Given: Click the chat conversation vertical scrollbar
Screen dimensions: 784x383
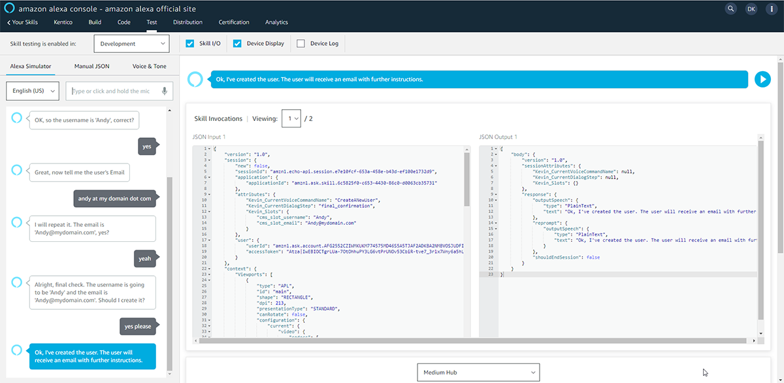Looking at the screenshot, I should tap(170, 273).
